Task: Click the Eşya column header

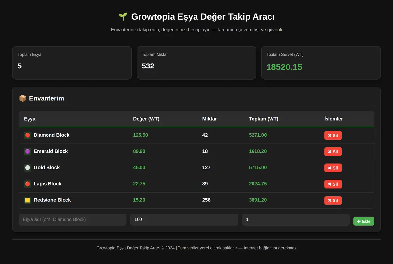Action: tap(30, 119)
